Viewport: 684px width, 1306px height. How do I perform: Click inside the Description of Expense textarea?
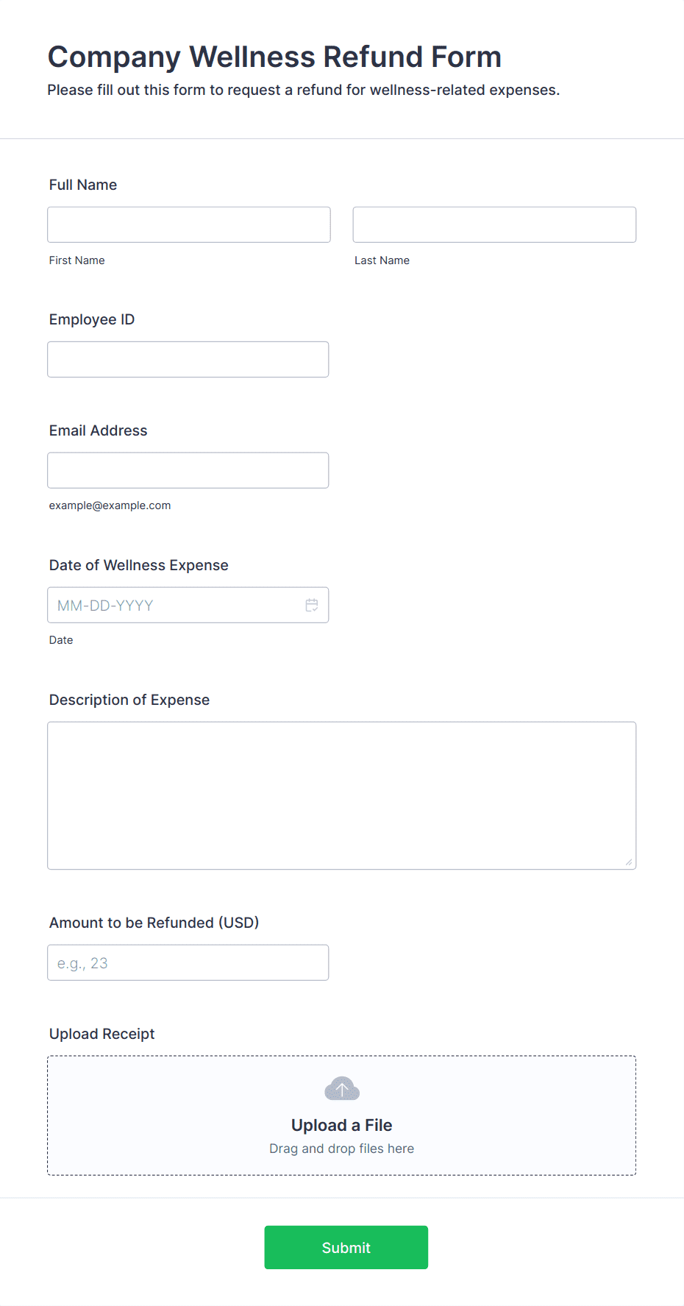(x=342, y=795)
